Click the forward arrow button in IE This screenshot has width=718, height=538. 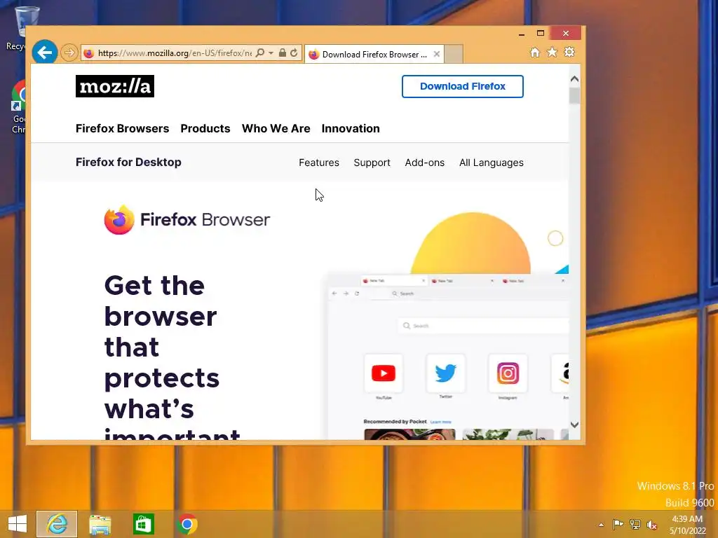(69, 53)
